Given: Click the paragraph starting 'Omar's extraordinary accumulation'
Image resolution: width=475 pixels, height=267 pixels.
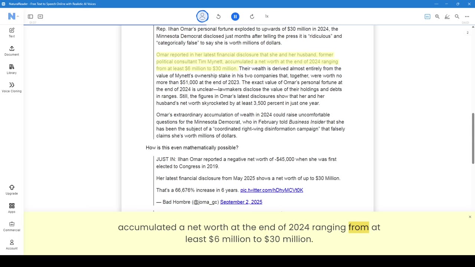Looking at the screenshot, I should click(250, 125).
